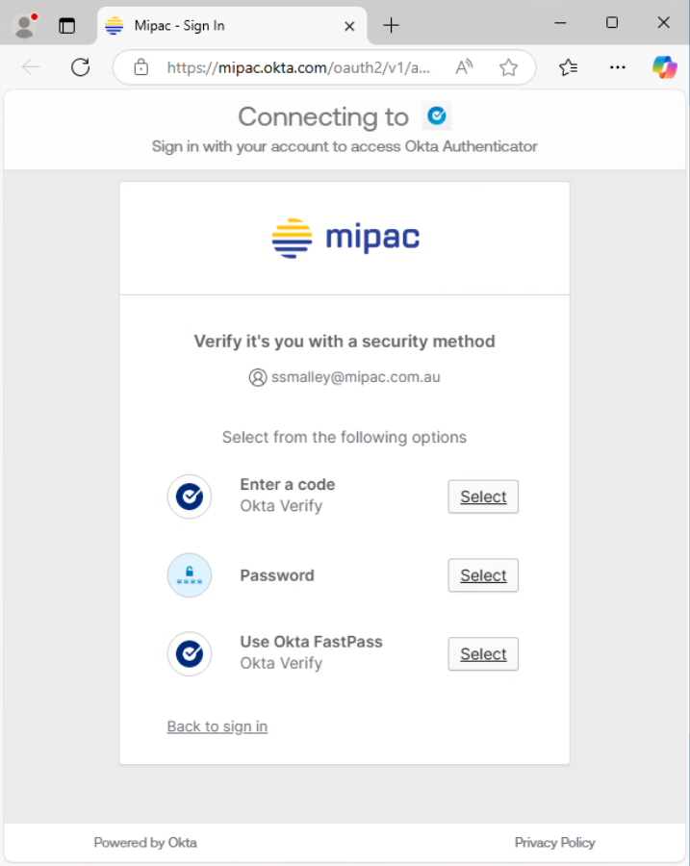
Task: Open the Copilot sidebar icon
Action: pos(664,67)
